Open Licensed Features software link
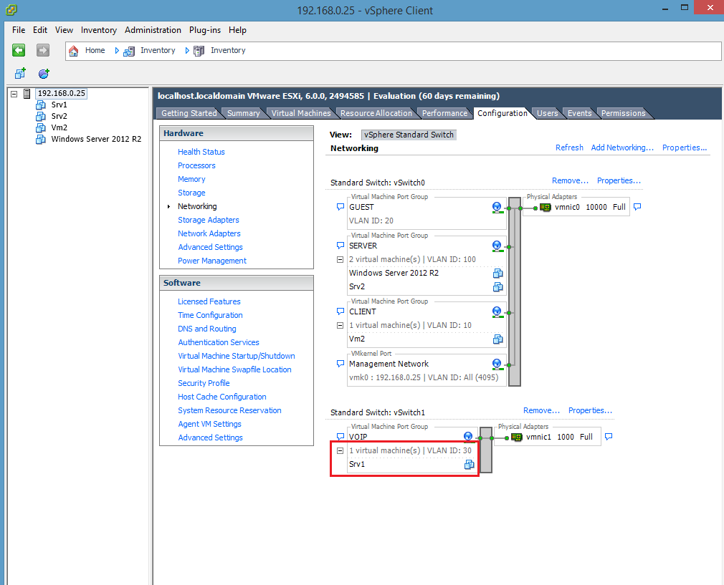 pyautogui.click(x=209, y=301)
